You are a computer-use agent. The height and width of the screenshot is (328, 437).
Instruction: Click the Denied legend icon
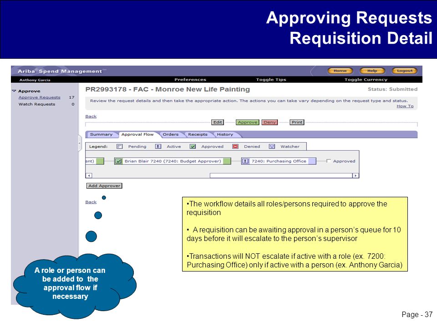click(x=235, y=146)
